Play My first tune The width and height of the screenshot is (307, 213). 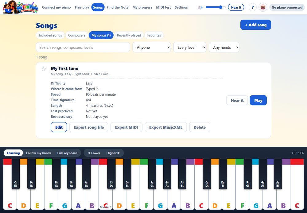[x=258, y=100]
